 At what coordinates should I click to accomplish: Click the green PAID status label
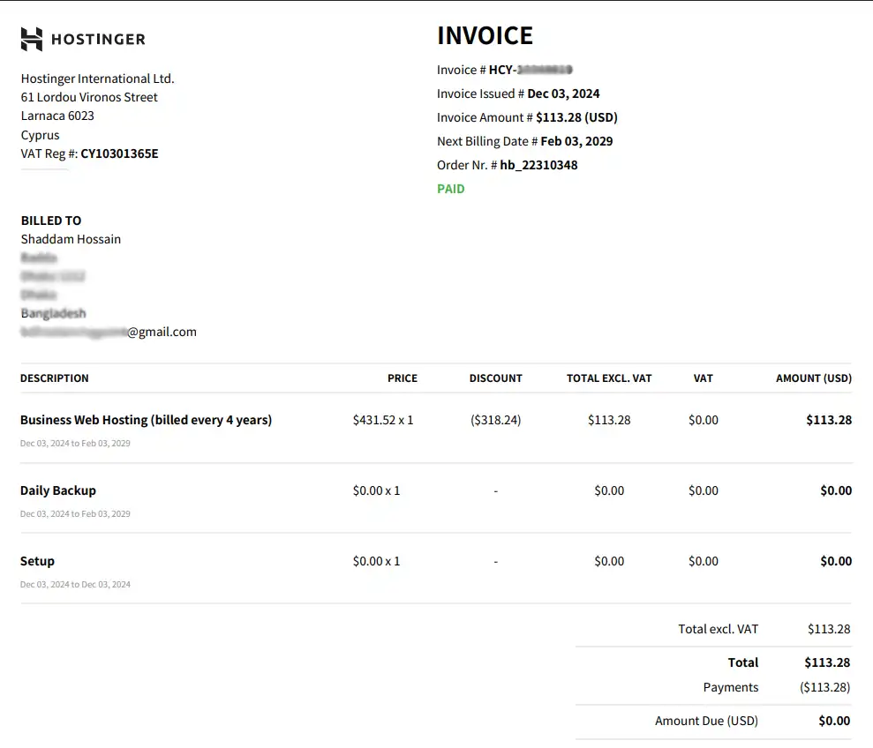tap(451, 190)
